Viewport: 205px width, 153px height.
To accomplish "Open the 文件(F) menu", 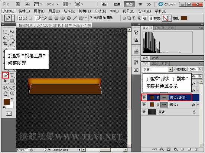I will point(9,11).
